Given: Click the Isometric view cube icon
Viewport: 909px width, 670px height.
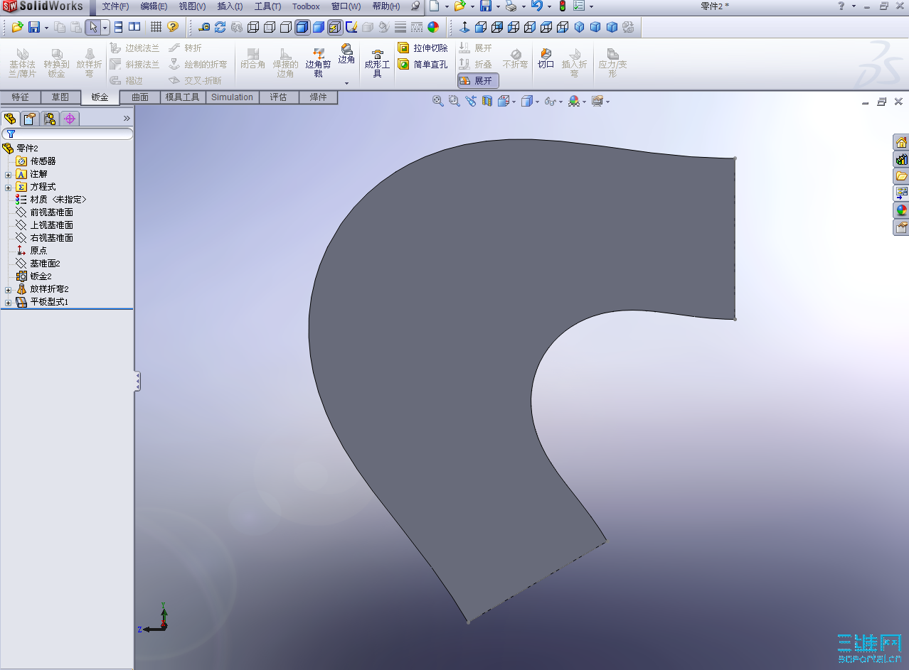Looking at the screenshot, I should tap(579, 27).
